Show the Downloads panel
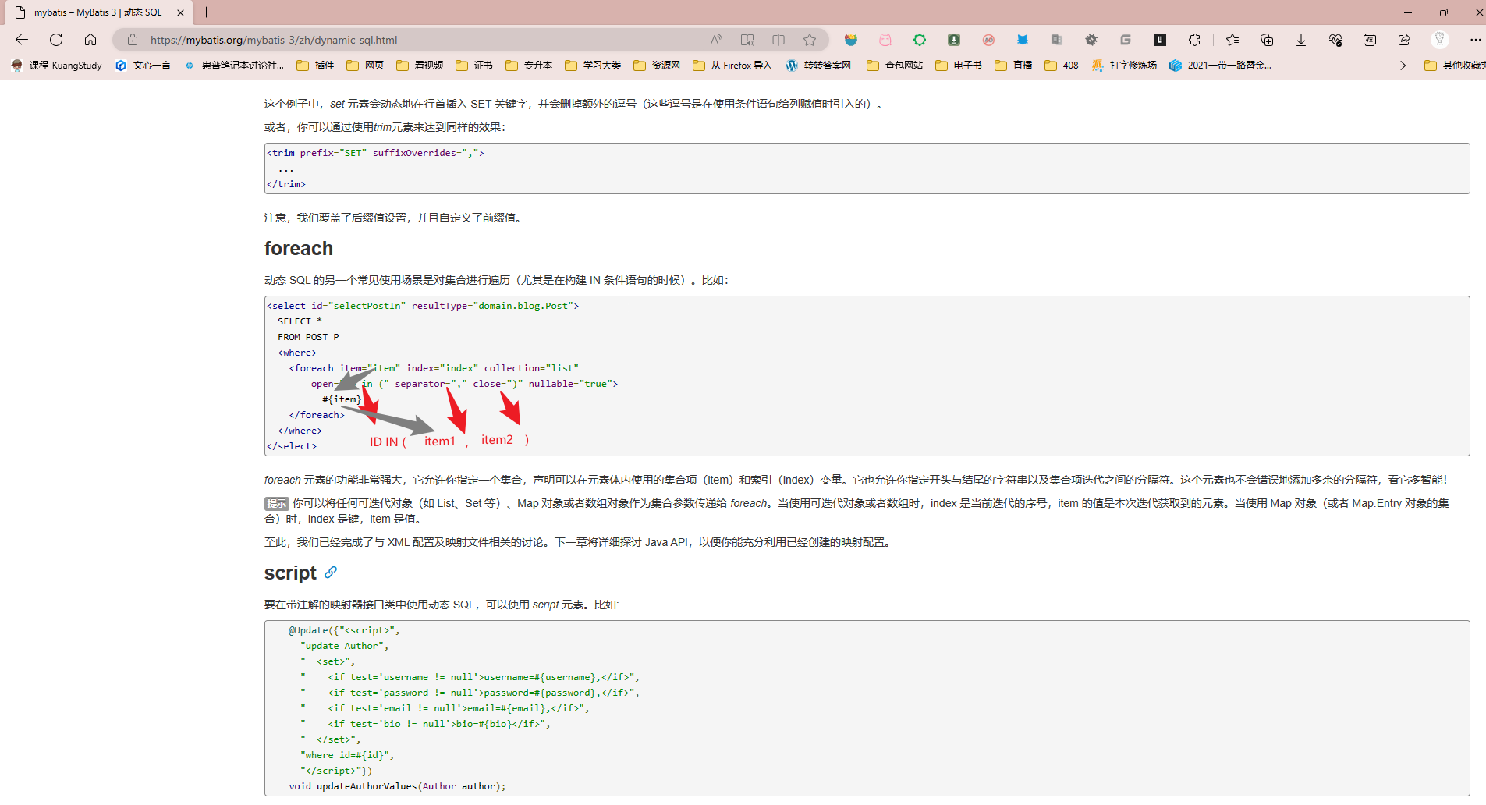 point(1301,40)
